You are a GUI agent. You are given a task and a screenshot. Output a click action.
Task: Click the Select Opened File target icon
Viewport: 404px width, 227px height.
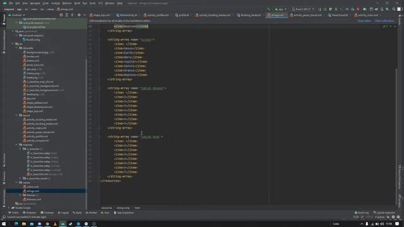(x=61, y=15)
